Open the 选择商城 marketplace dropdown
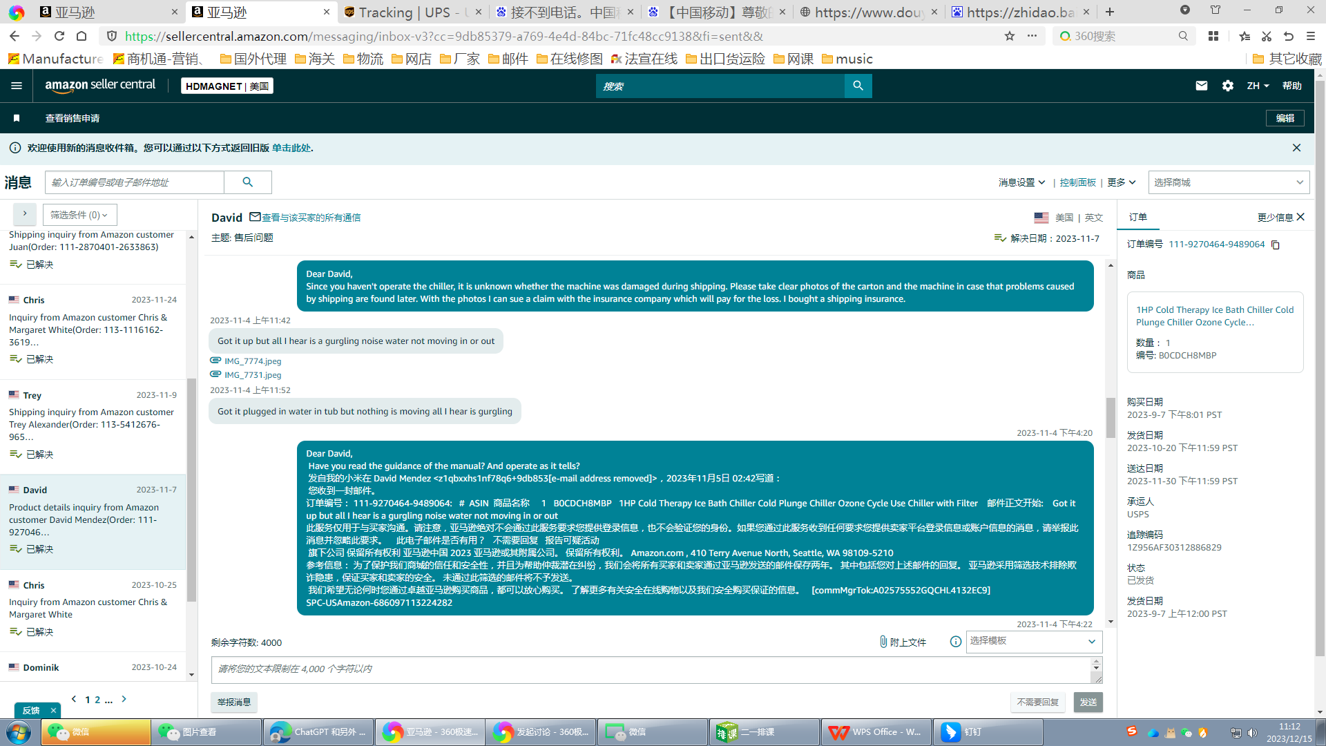Image resolution: width=1326 pixels, height=746 pixels. [x=1229, y=182]
